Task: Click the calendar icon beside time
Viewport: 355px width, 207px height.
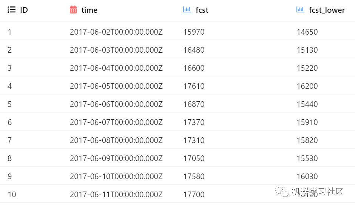Action: (74, 10)
